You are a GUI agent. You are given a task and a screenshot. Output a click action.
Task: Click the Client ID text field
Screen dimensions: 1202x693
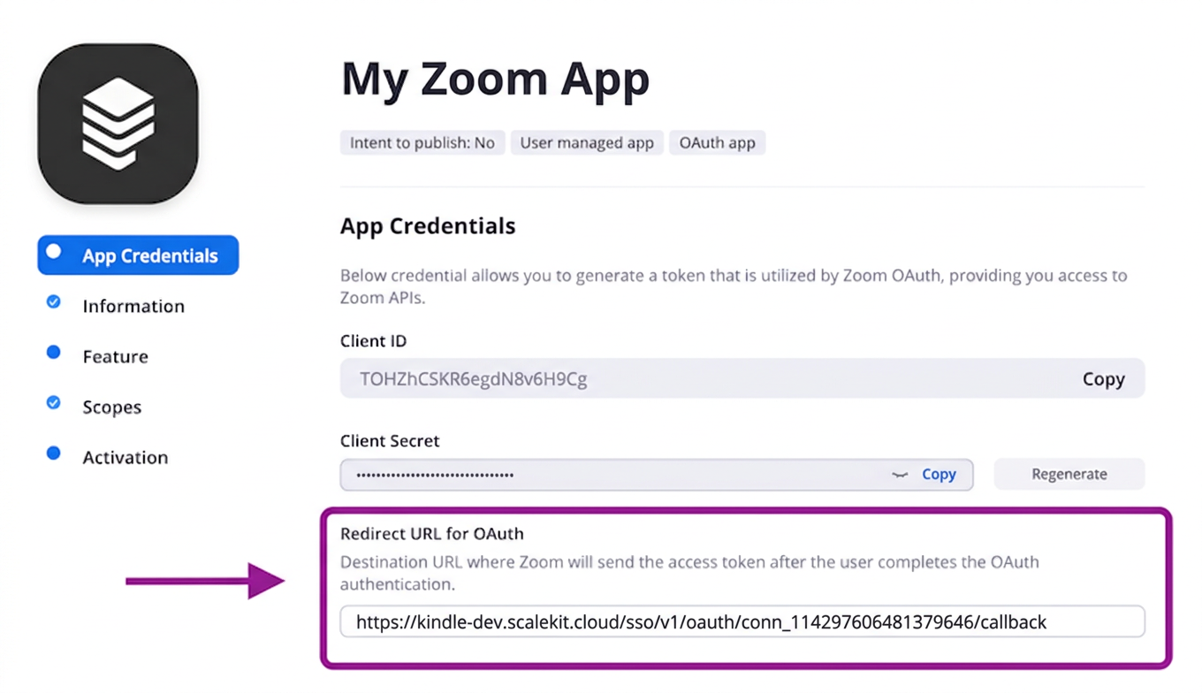click(x=619, y=378)
